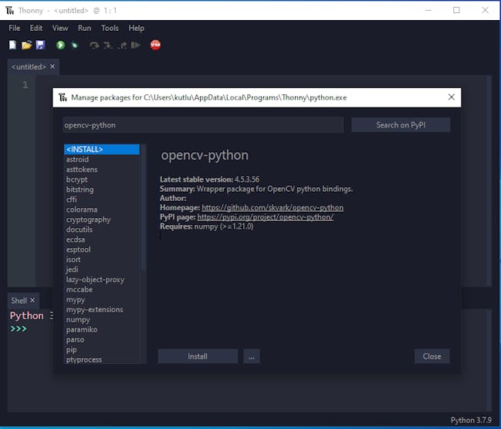Close the untitled editor tab
501x429 pixels.
pyautogui.click(x=52, y=67)
